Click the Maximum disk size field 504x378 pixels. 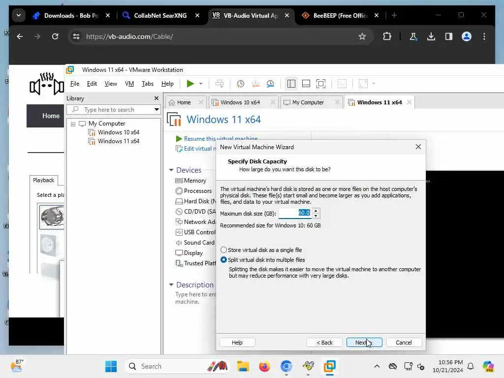pos(295,213)
